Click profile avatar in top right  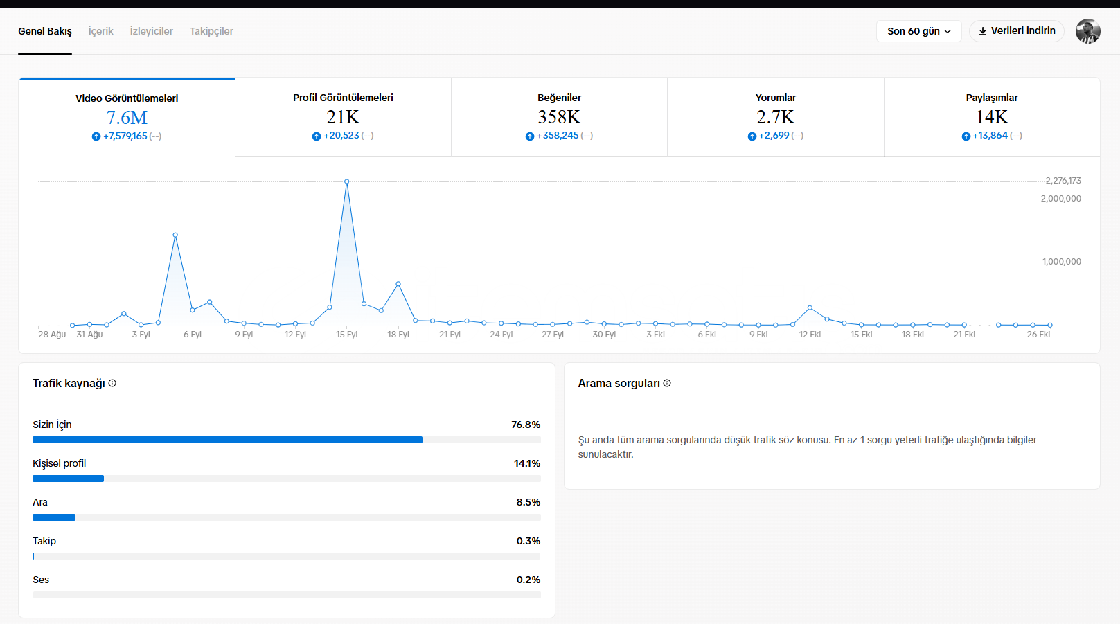1087,31
